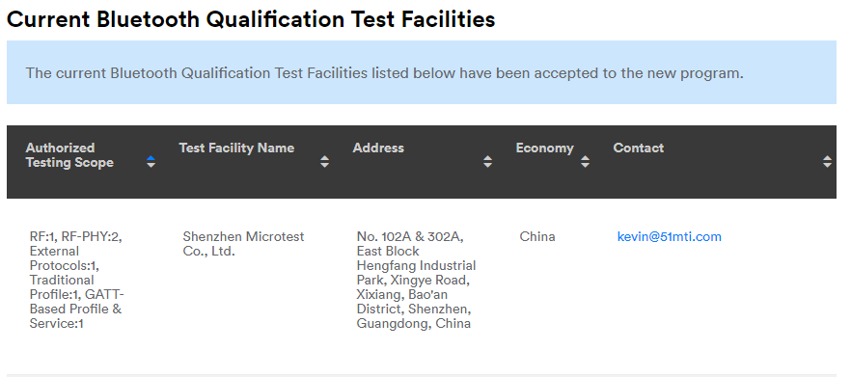Image resolution: width=851 pixels, height=377 pixels.
Task: Click the Hengfang Industrial Park address cell
Action: [x=416, y=280]
